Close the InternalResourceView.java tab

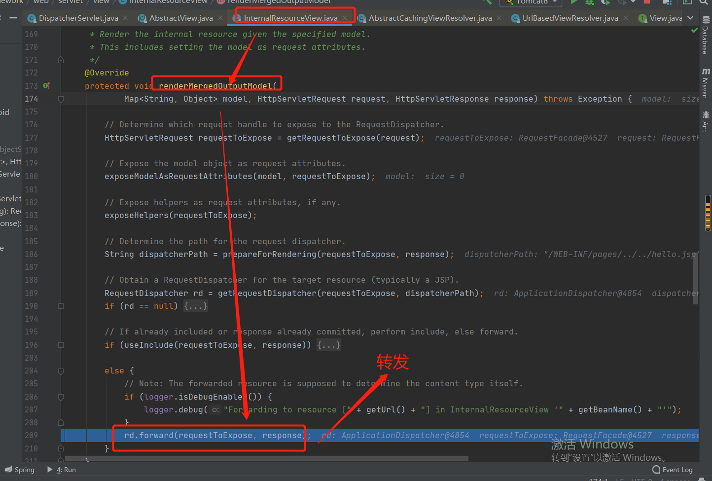tap(345, 18)
